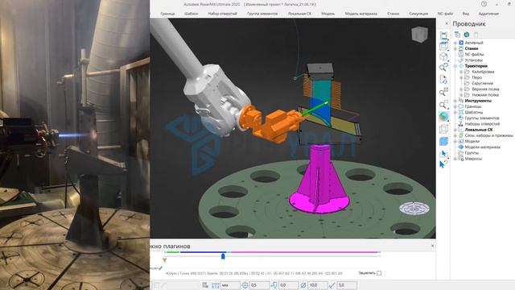The height and width of the screenshot is (290, 515).
Task: Select Границы in explorer tree
Action: tap(473, 106)
